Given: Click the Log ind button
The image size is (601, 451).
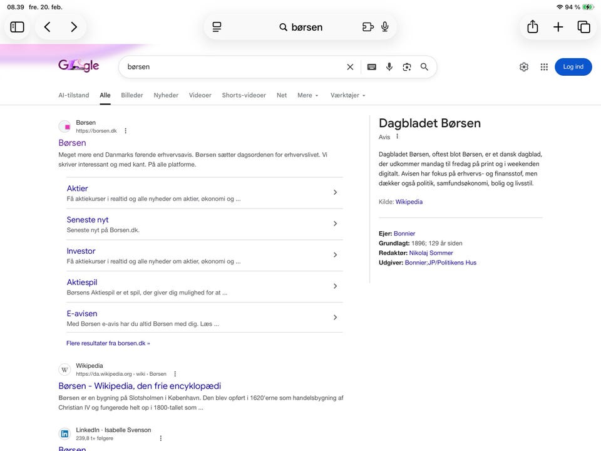Looking at the screenshot, I should (x=573, y=67).
